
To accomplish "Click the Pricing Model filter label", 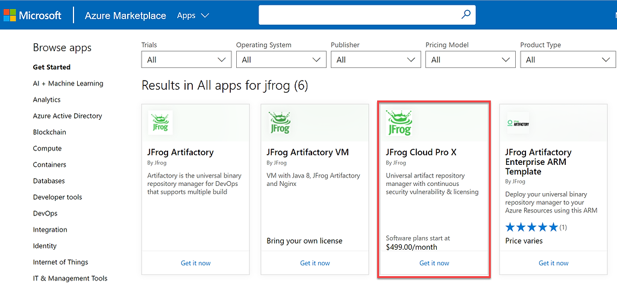I will [447, 45].
